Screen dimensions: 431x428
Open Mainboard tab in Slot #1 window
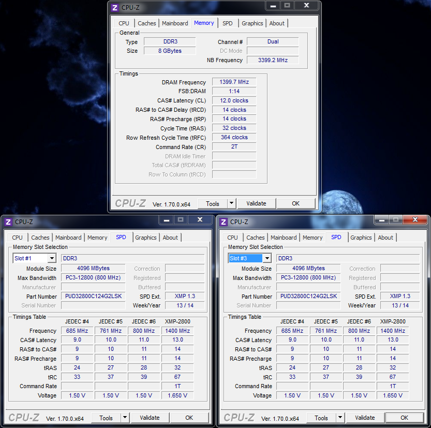coord(68,238)
